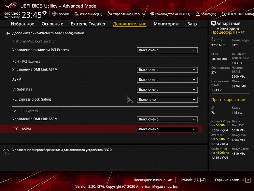Open the PEG - ASPM dropdown
This screenshot has height=191, width=254.
(x=167, y=129)
